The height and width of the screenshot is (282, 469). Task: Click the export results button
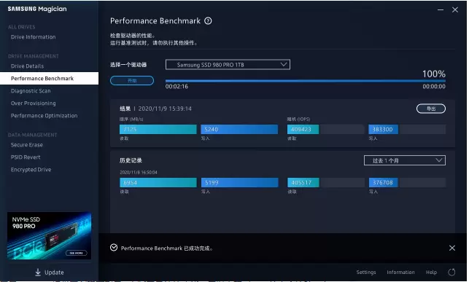[431, 109]
